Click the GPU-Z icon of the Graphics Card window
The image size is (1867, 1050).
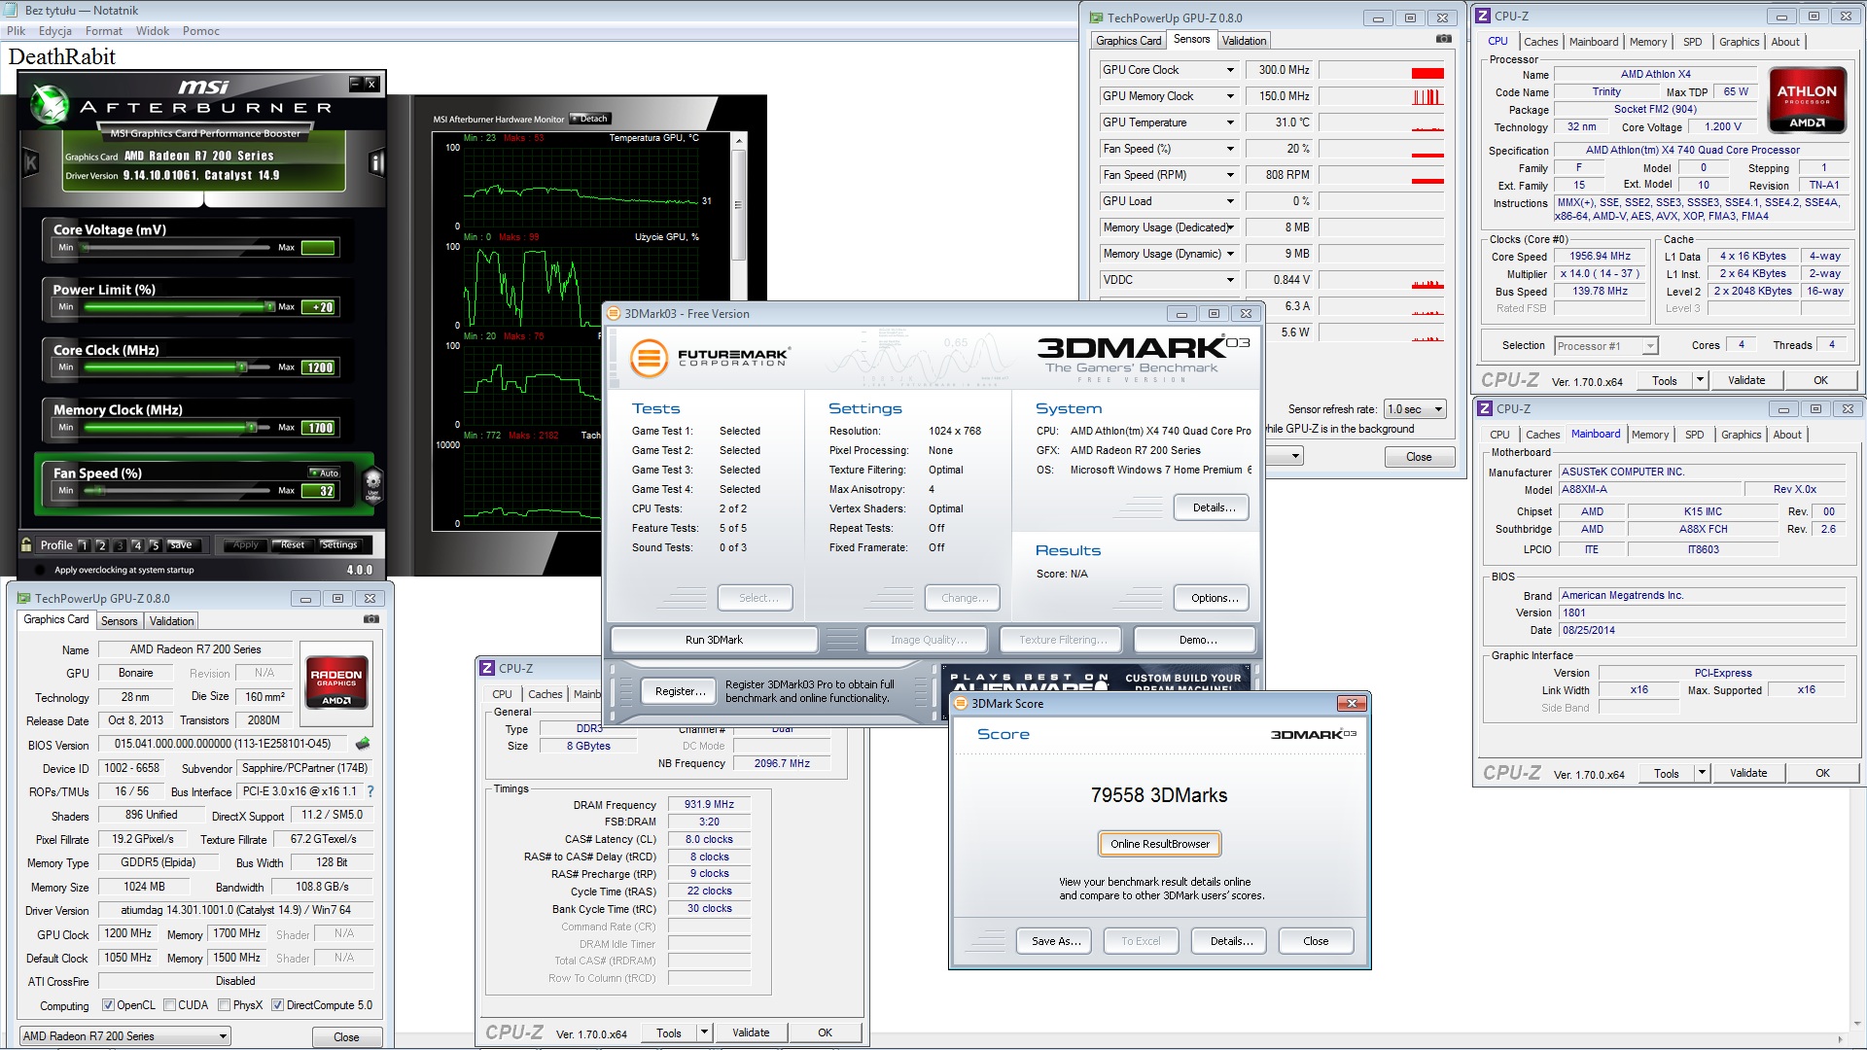[x=23, y=598]
